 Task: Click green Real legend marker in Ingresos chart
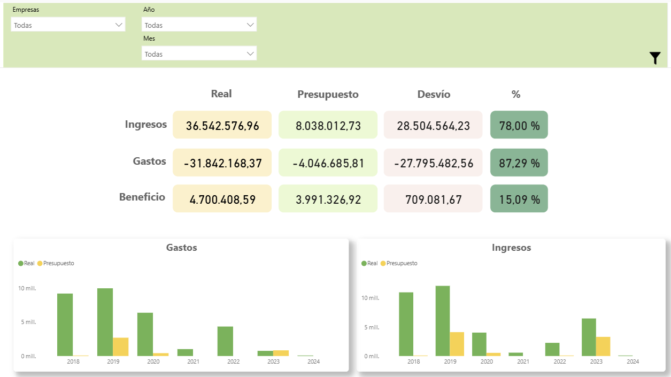364,264
